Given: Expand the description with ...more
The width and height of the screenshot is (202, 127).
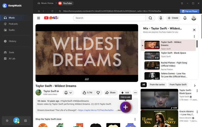Looking at the screenshot, I should (118, 110).
